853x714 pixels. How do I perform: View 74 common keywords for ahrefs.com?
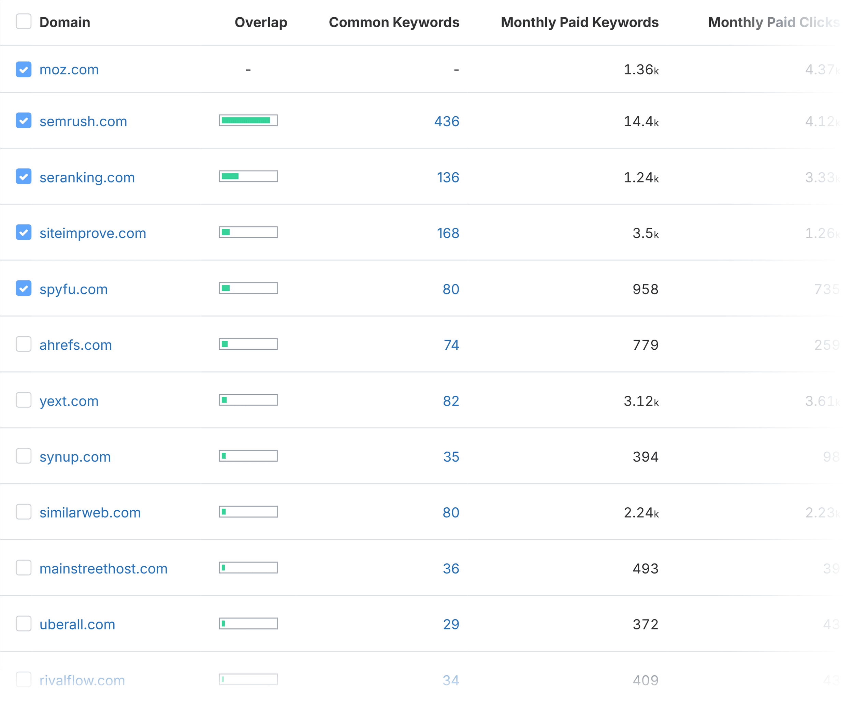click(x=451, y=345)
